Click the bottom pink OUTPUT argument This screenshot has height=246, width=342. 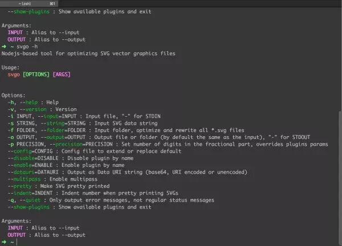pos(17,235)
